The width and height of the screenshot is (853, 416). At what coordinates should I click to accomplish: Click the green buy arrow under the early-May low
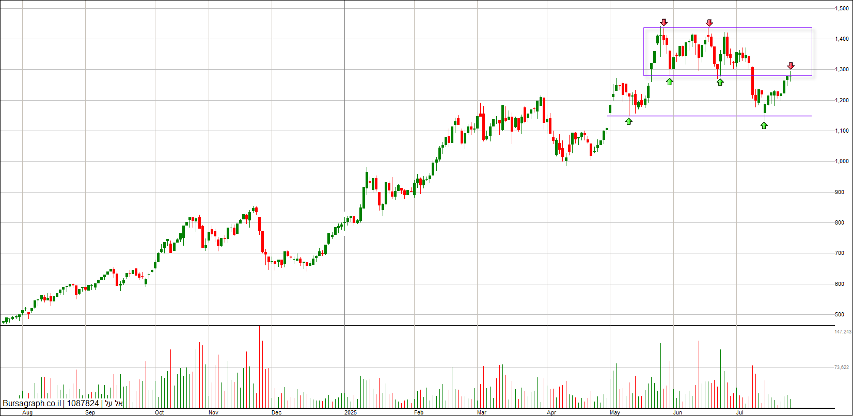point(628,121)
